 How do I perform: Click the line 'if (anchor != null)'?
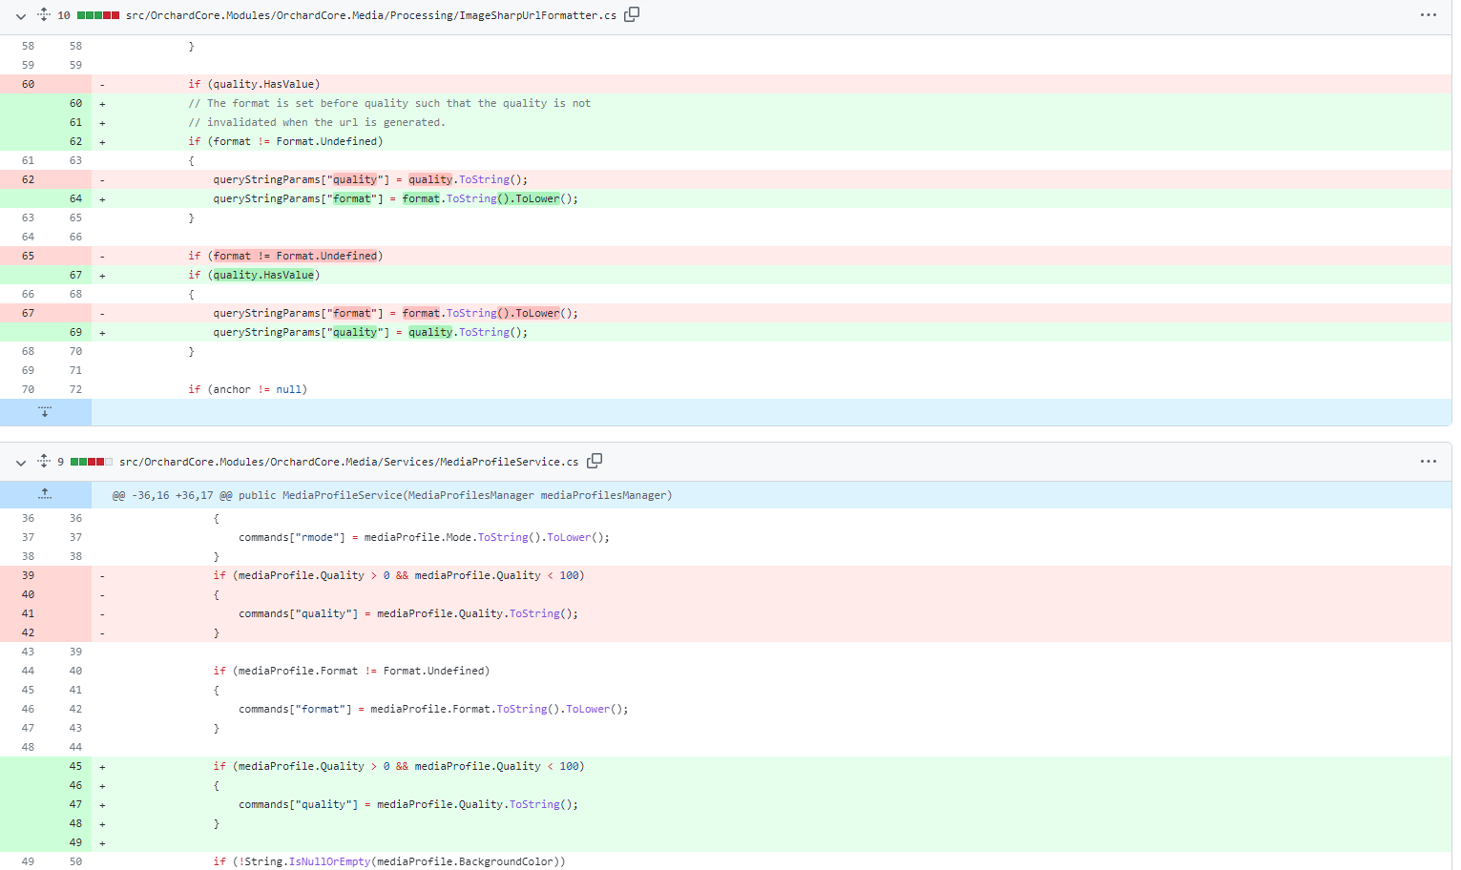coord(248,389)
